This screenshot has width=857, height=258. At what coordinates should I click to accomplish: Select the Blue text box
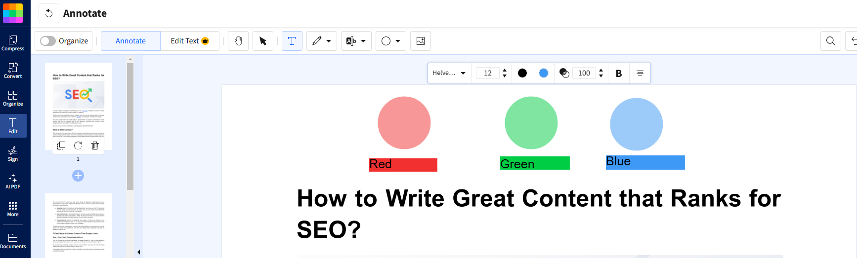click(x=645, y=162)
